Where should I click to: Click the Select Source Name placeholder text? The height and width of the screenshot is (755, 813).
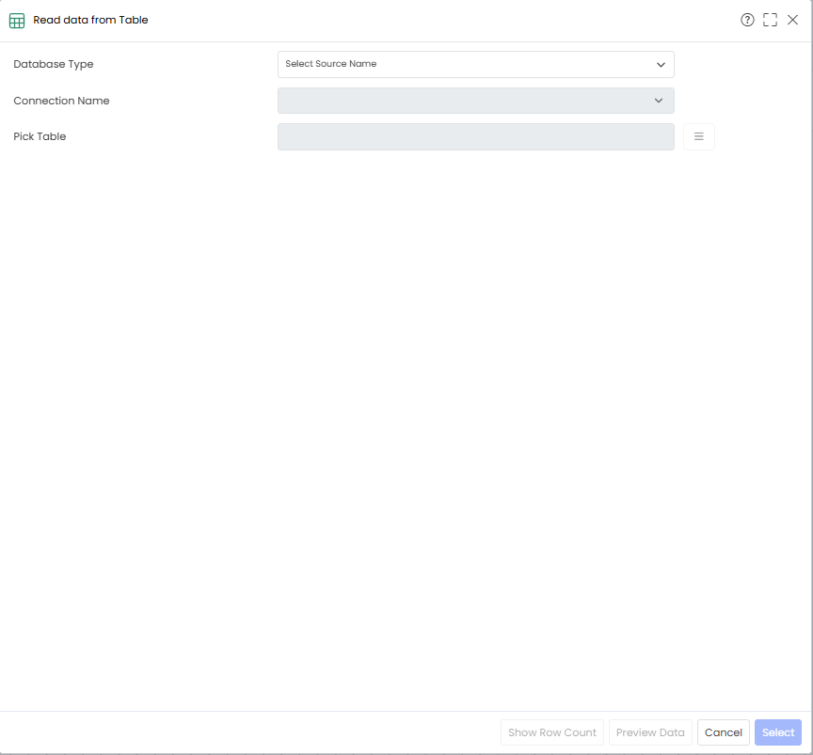[x=331, y=64]
